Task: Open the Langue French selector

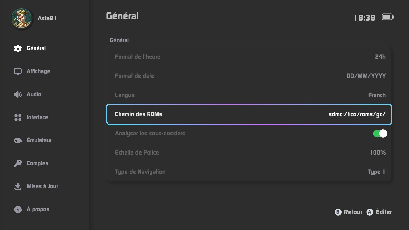Action: coord(249,95)
